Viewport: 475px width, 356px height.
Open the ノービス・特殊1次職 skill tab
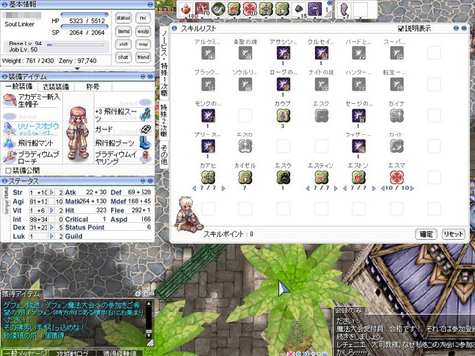click(164, 62)
